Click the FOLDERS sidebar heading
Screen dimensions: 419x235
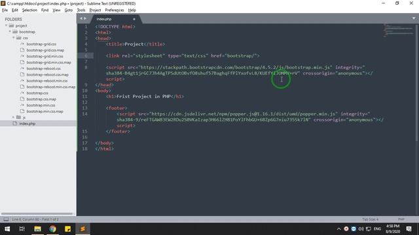[13, 19]
